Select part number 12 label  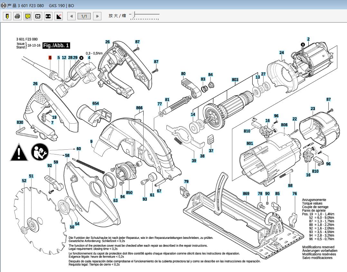64,58
